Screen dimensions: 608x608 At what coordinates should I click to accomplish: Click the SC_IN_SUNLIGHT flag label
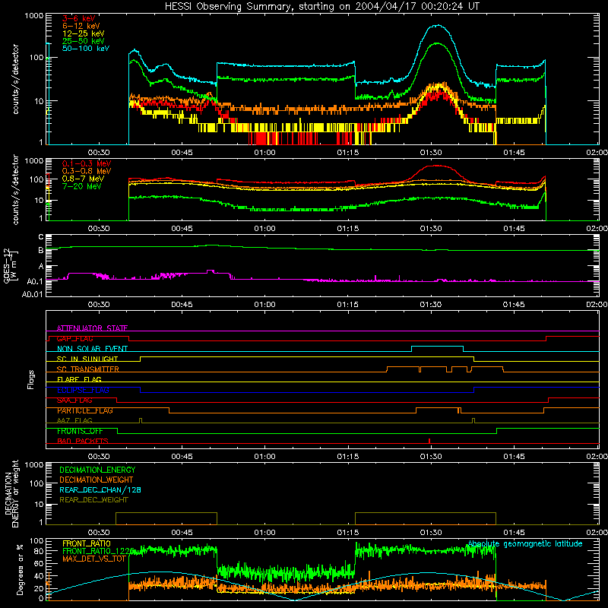click(87, 359)
